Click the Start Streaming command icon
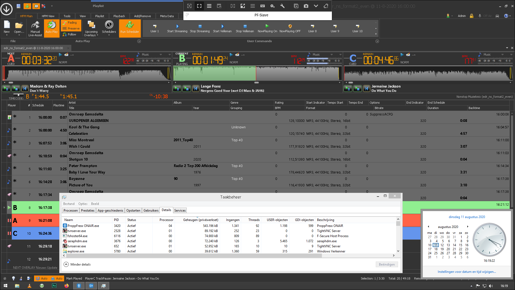Screen dimensions: 515x290 [x=177, y=26]
